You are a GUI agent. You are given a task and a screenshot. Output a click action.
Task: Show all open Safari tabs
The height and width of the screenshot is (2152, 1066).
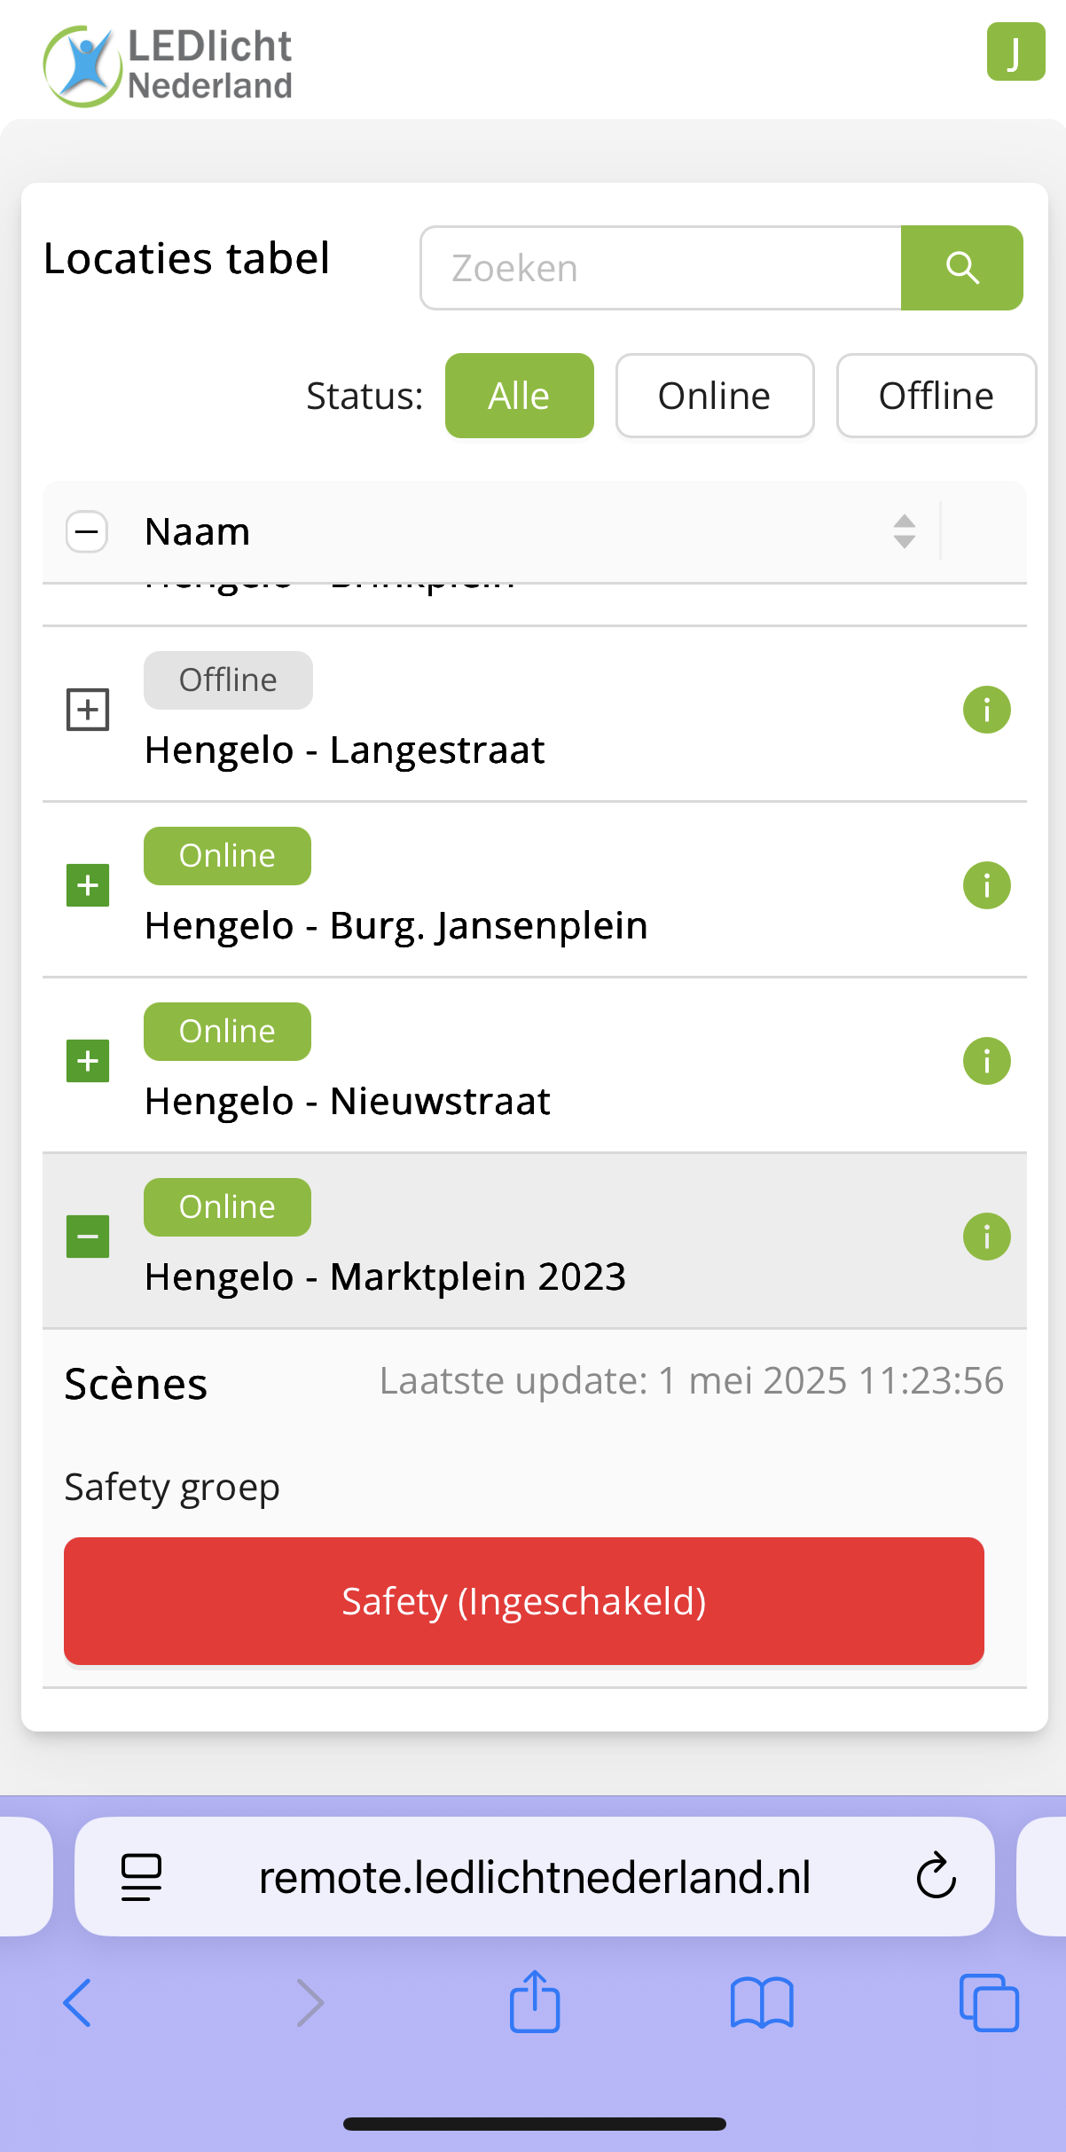click(988, 2002)
